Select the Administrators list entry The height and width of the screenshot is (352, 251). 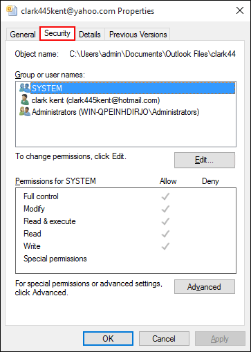[x=115, y=112]
